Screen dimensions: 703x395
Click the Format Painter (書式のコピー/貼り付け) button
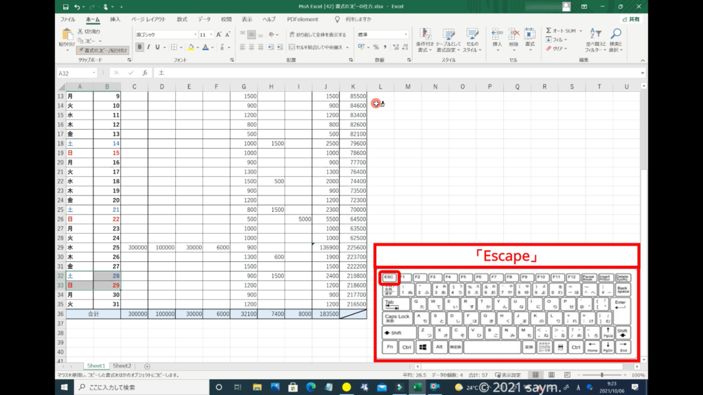pyautogui.click(x=102, y=50)
